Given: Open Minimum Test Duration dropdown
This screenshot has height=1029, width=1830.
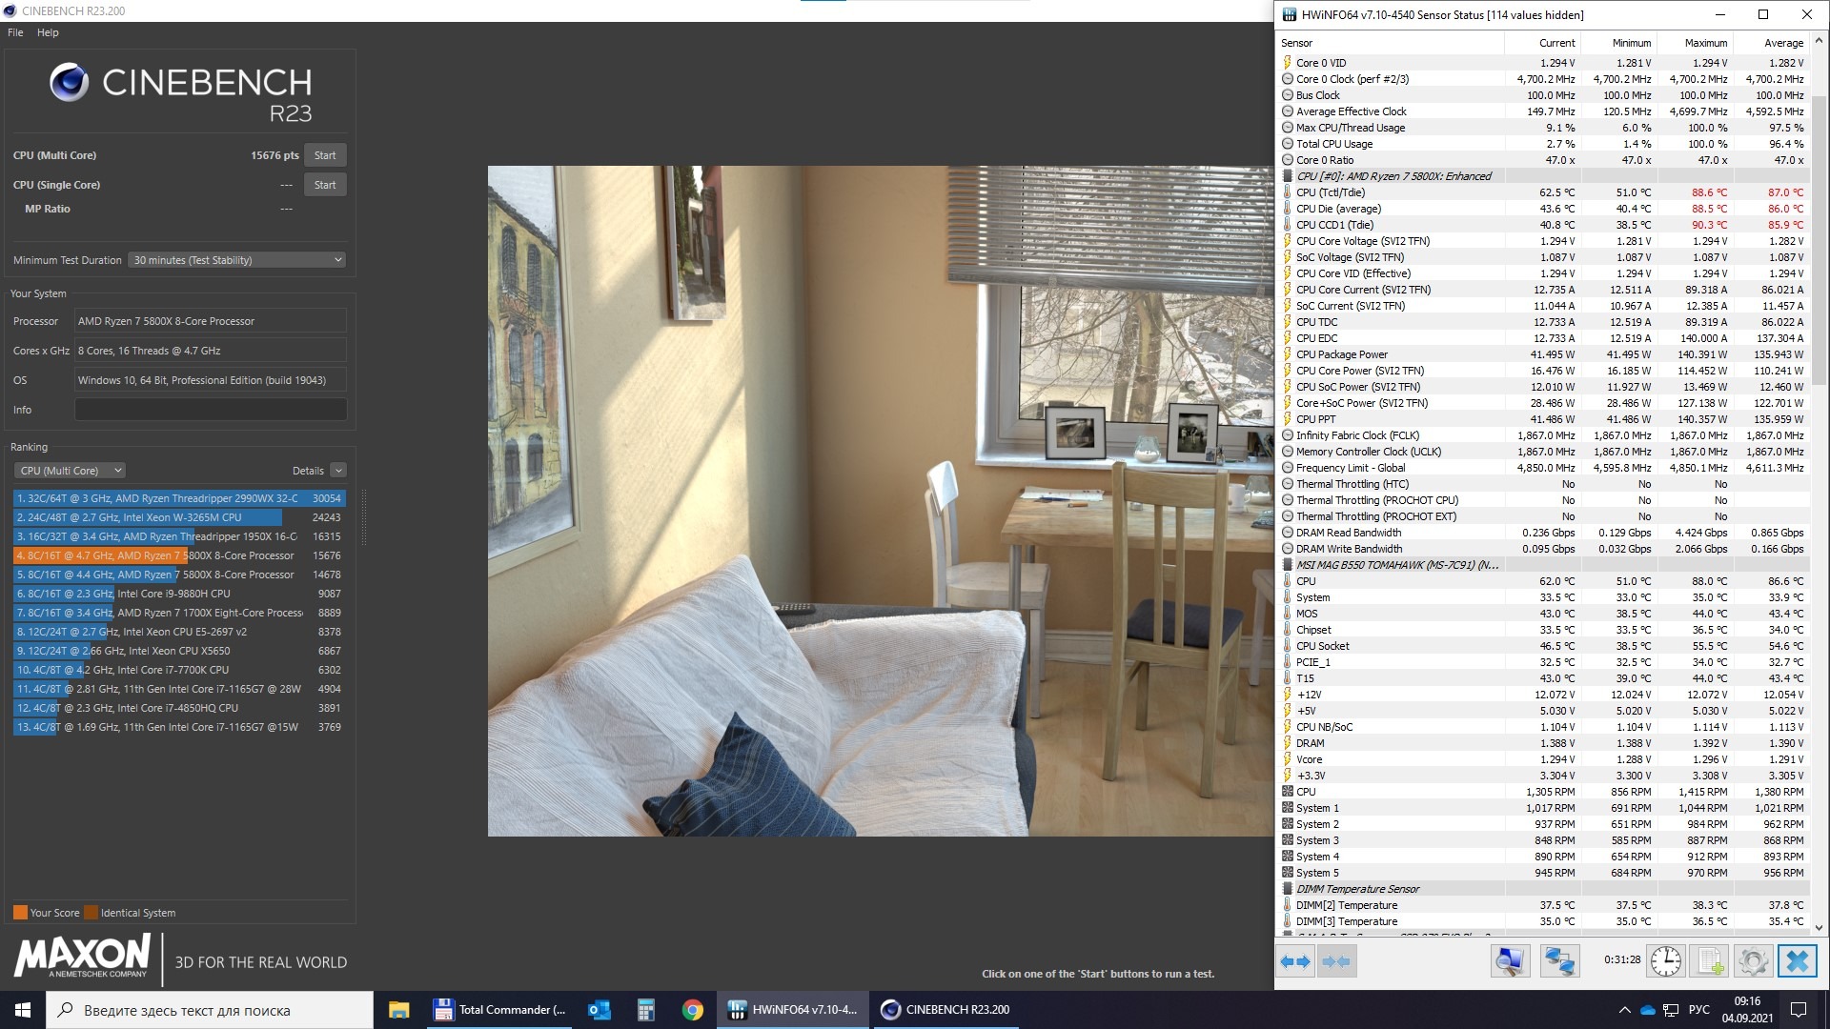Looking at the screenshot, I should [236, 260].
